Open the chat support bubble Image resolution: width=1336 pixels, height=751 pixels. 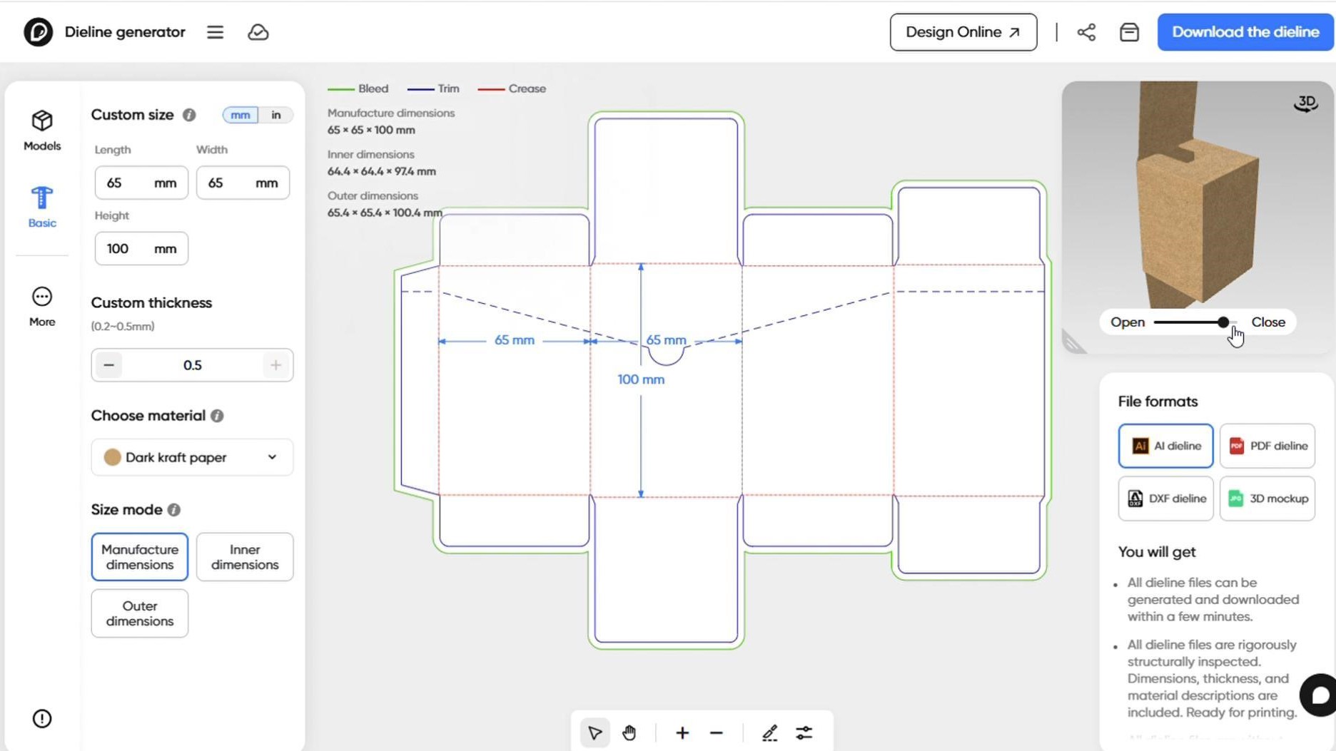(1319, 695)
